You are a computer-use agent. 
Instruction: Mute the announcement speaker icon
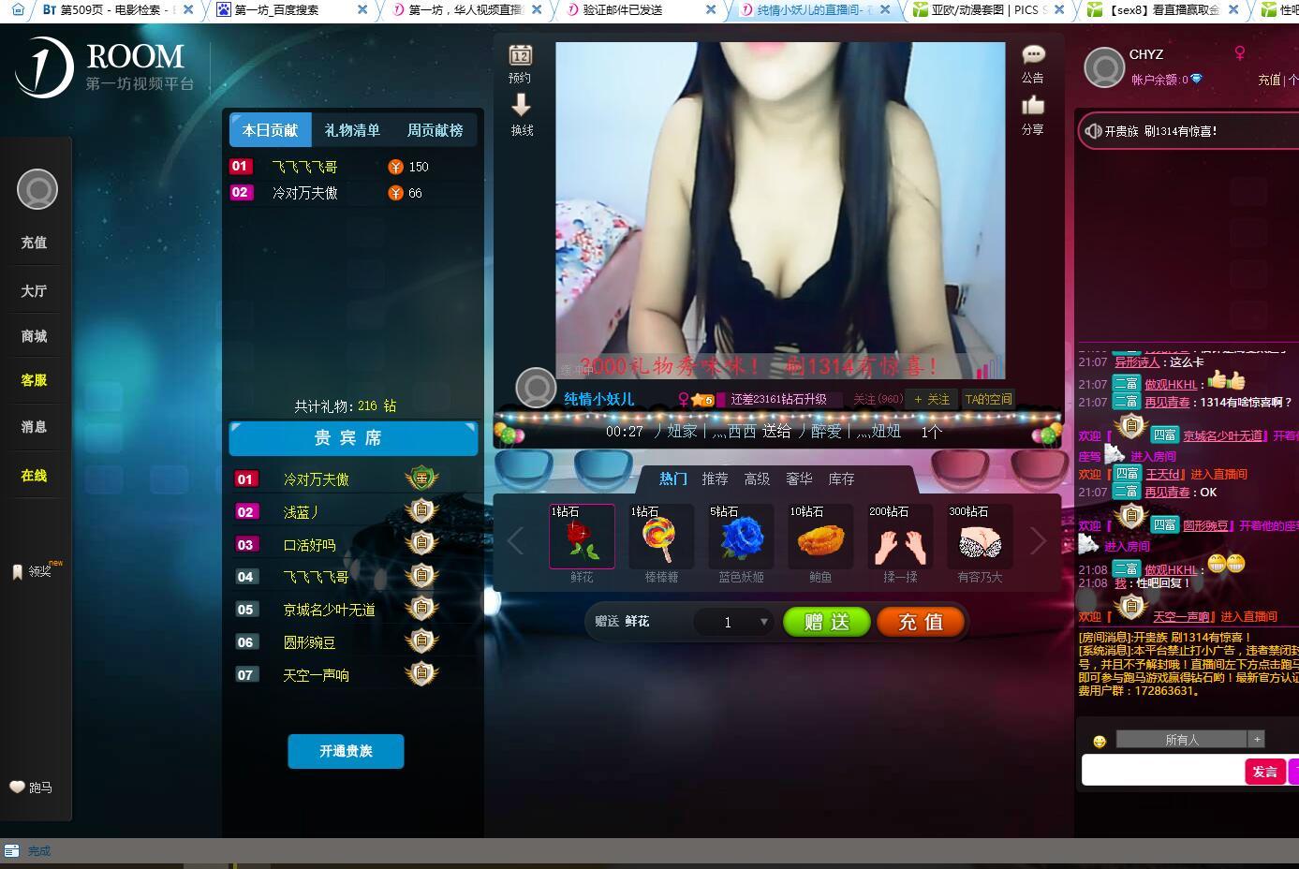pyautogui.click(x=1092, y=131)
